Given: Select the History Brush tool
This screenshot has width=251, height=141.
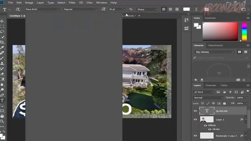Looking at the screenshot, I should (x=2, y=69).
